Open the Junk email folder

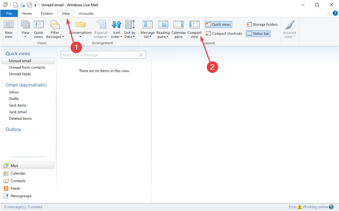(18, 112)
